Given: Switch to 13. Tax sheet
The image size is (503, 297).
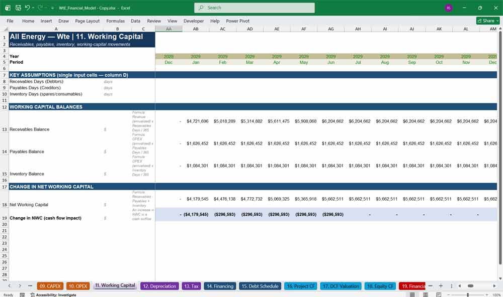Looking at the screenshot, I should click(x=191, y=286).
